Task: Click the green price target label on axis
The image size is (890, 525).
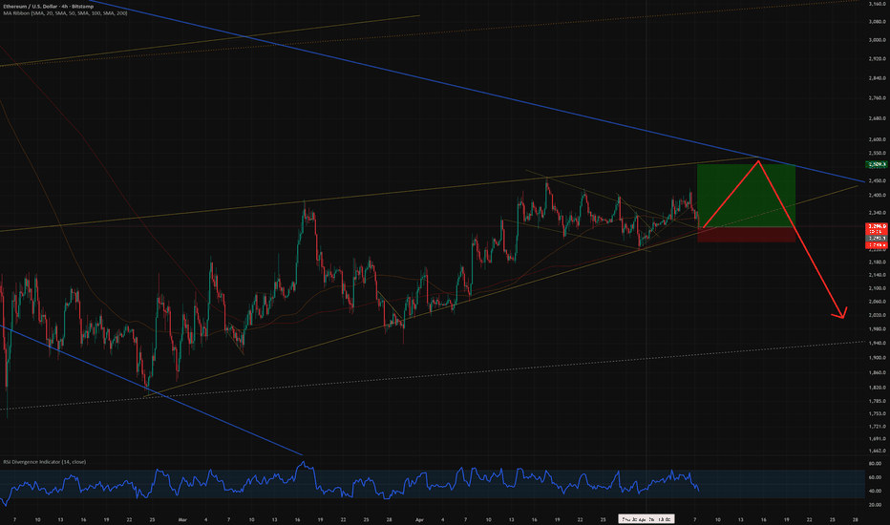Action: 877,164
